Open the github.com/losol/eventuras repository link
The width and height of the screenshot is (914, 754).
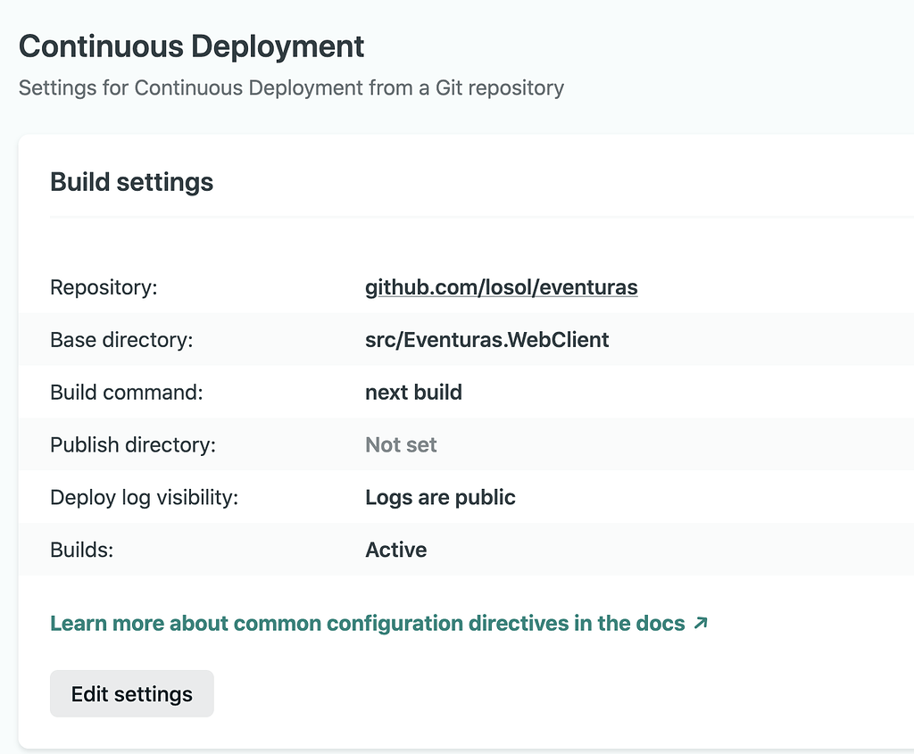(501, 287)
